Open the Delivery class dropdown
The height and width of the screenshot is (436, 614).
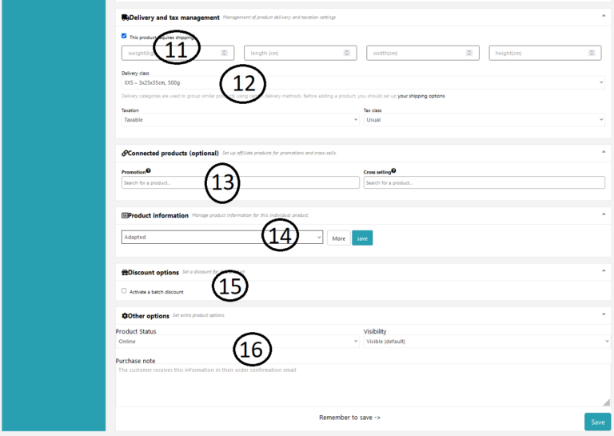(363, 82)
